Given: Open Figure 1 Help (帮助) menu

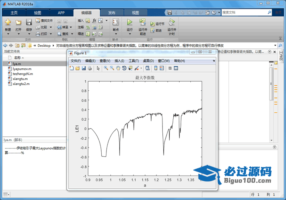Looking at the screenshot, I should (180, 61).
